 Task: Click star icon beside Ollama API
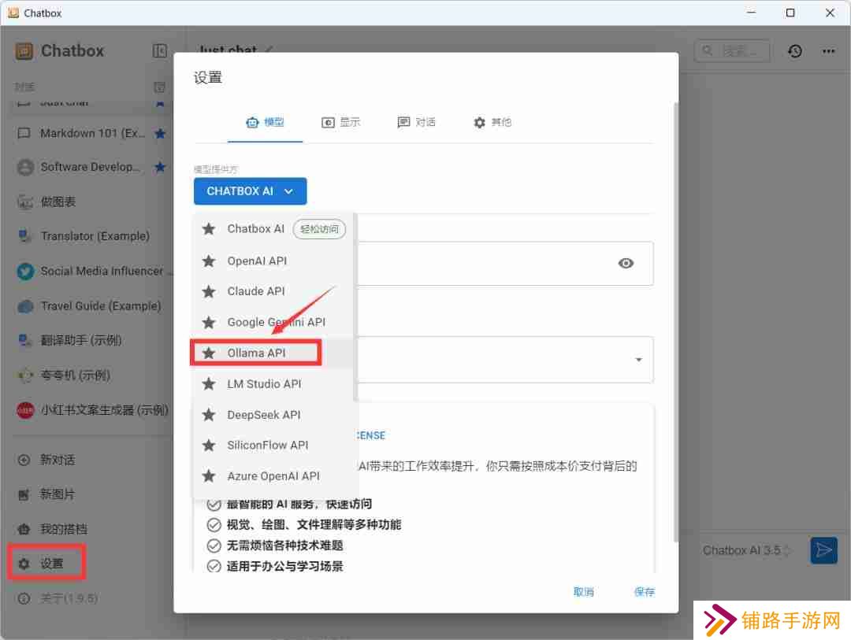[x=208, y=353]
